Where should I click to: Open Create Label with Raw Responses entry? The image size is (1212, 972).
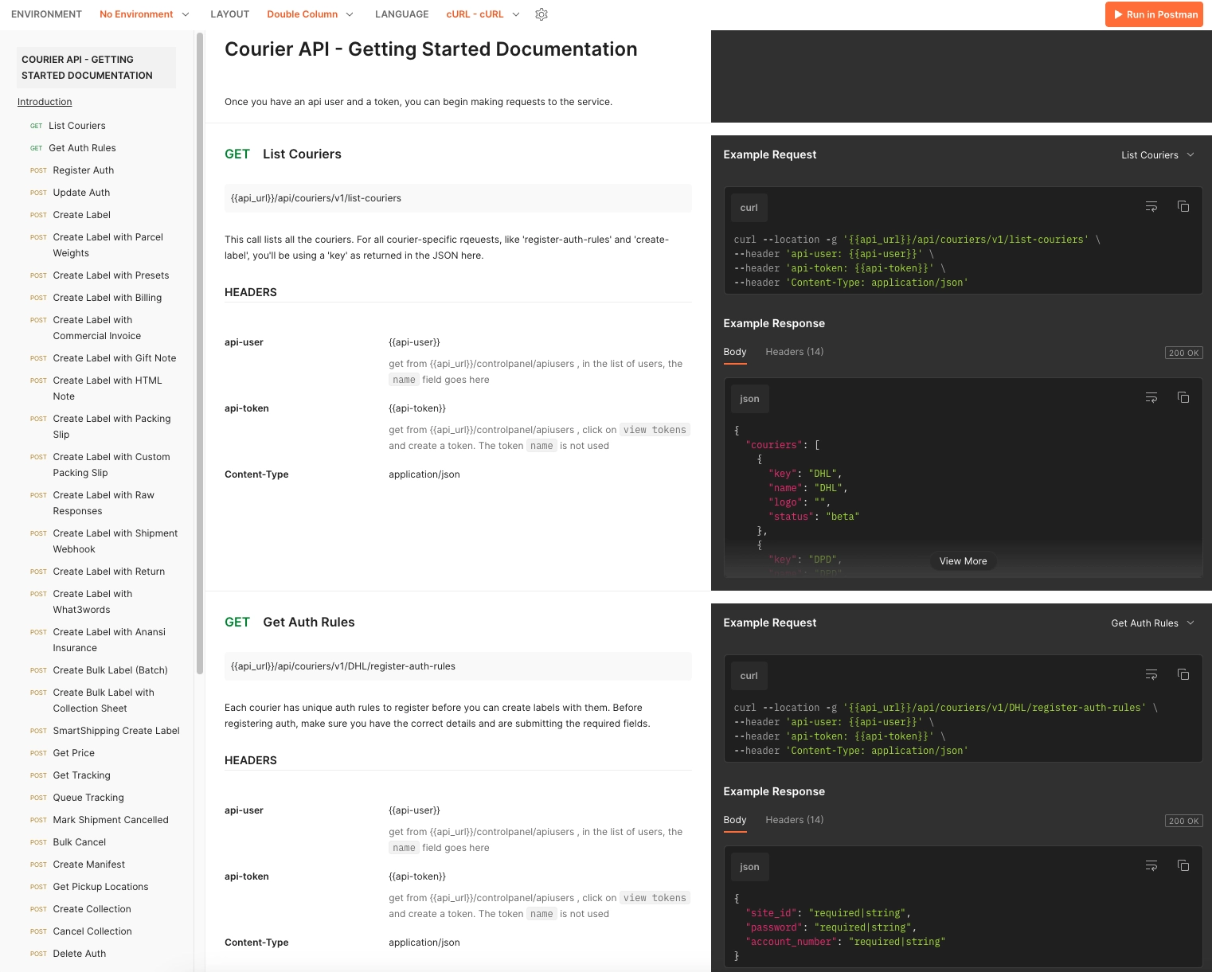[104, 503]
